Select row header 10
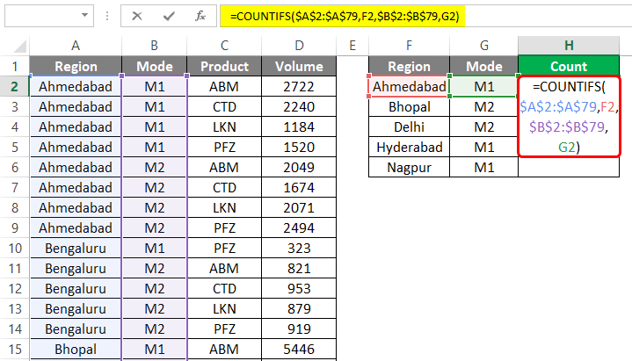The height and width of the screenshot is (361, 632). 14,248
